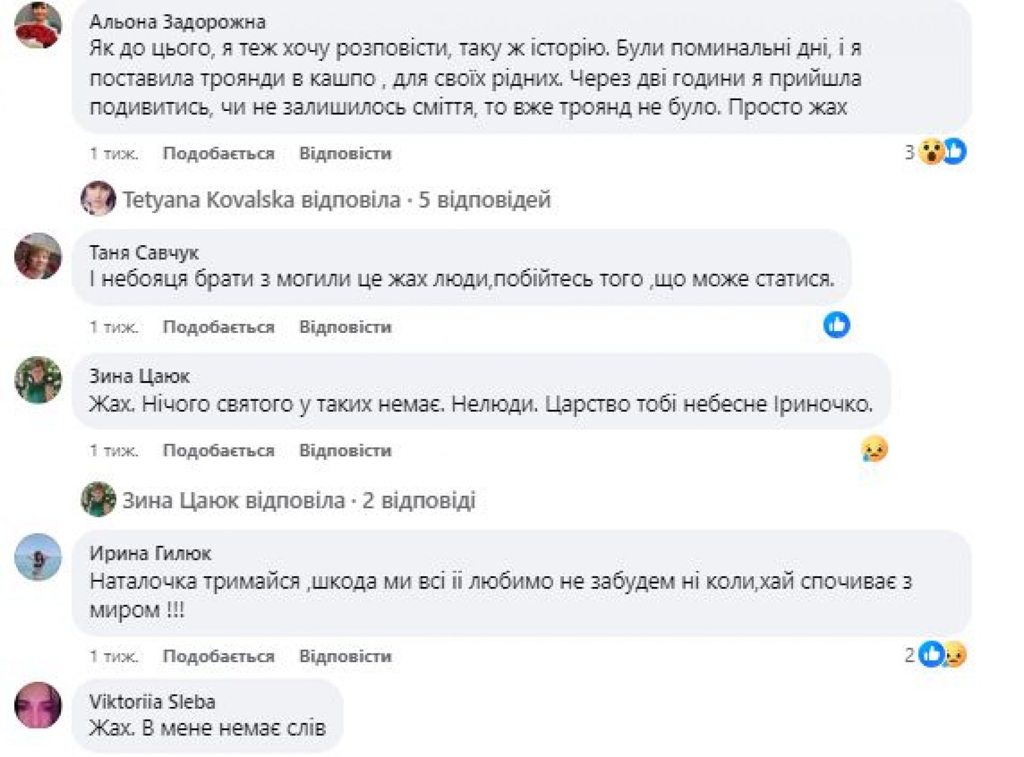1024x757 pixels.
Task: Open Ирина Гилюк's profile avatar
Action: [x=38, y=557]
